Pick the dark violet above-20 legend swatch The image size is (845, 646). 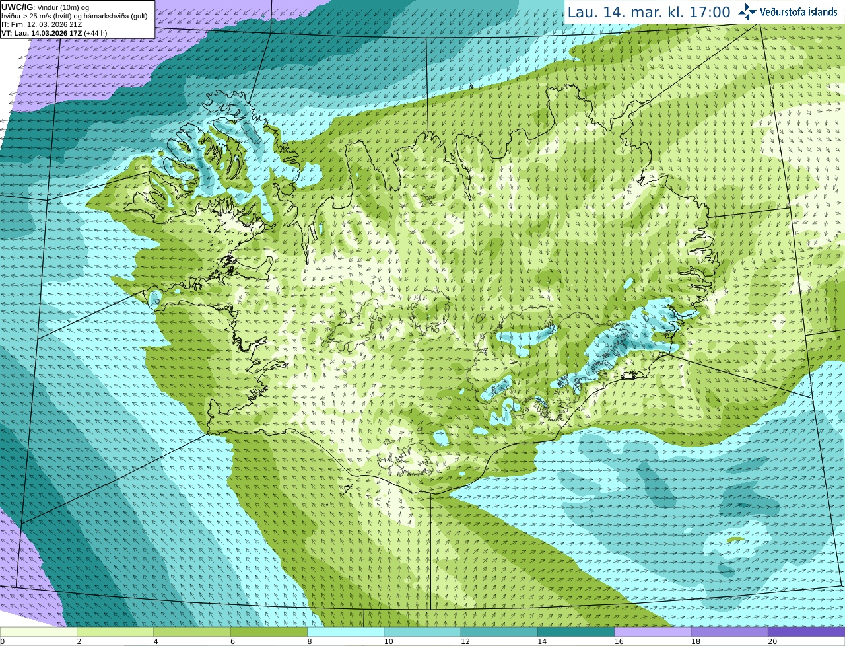pyautogui.click(x=806, y=631)
